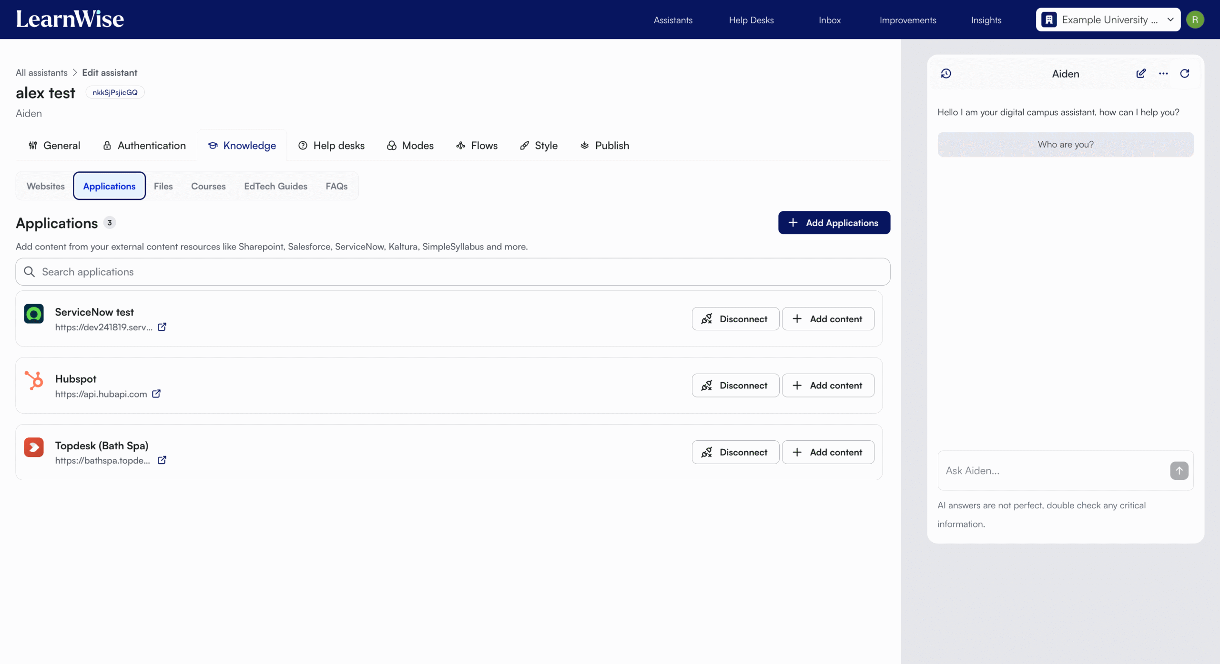Select the Websites knowledge tab

point(45,186)
